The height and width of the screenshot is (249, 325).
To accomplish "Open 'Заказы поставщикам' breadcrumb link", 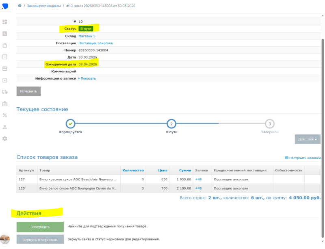I will tap(44, 6).
